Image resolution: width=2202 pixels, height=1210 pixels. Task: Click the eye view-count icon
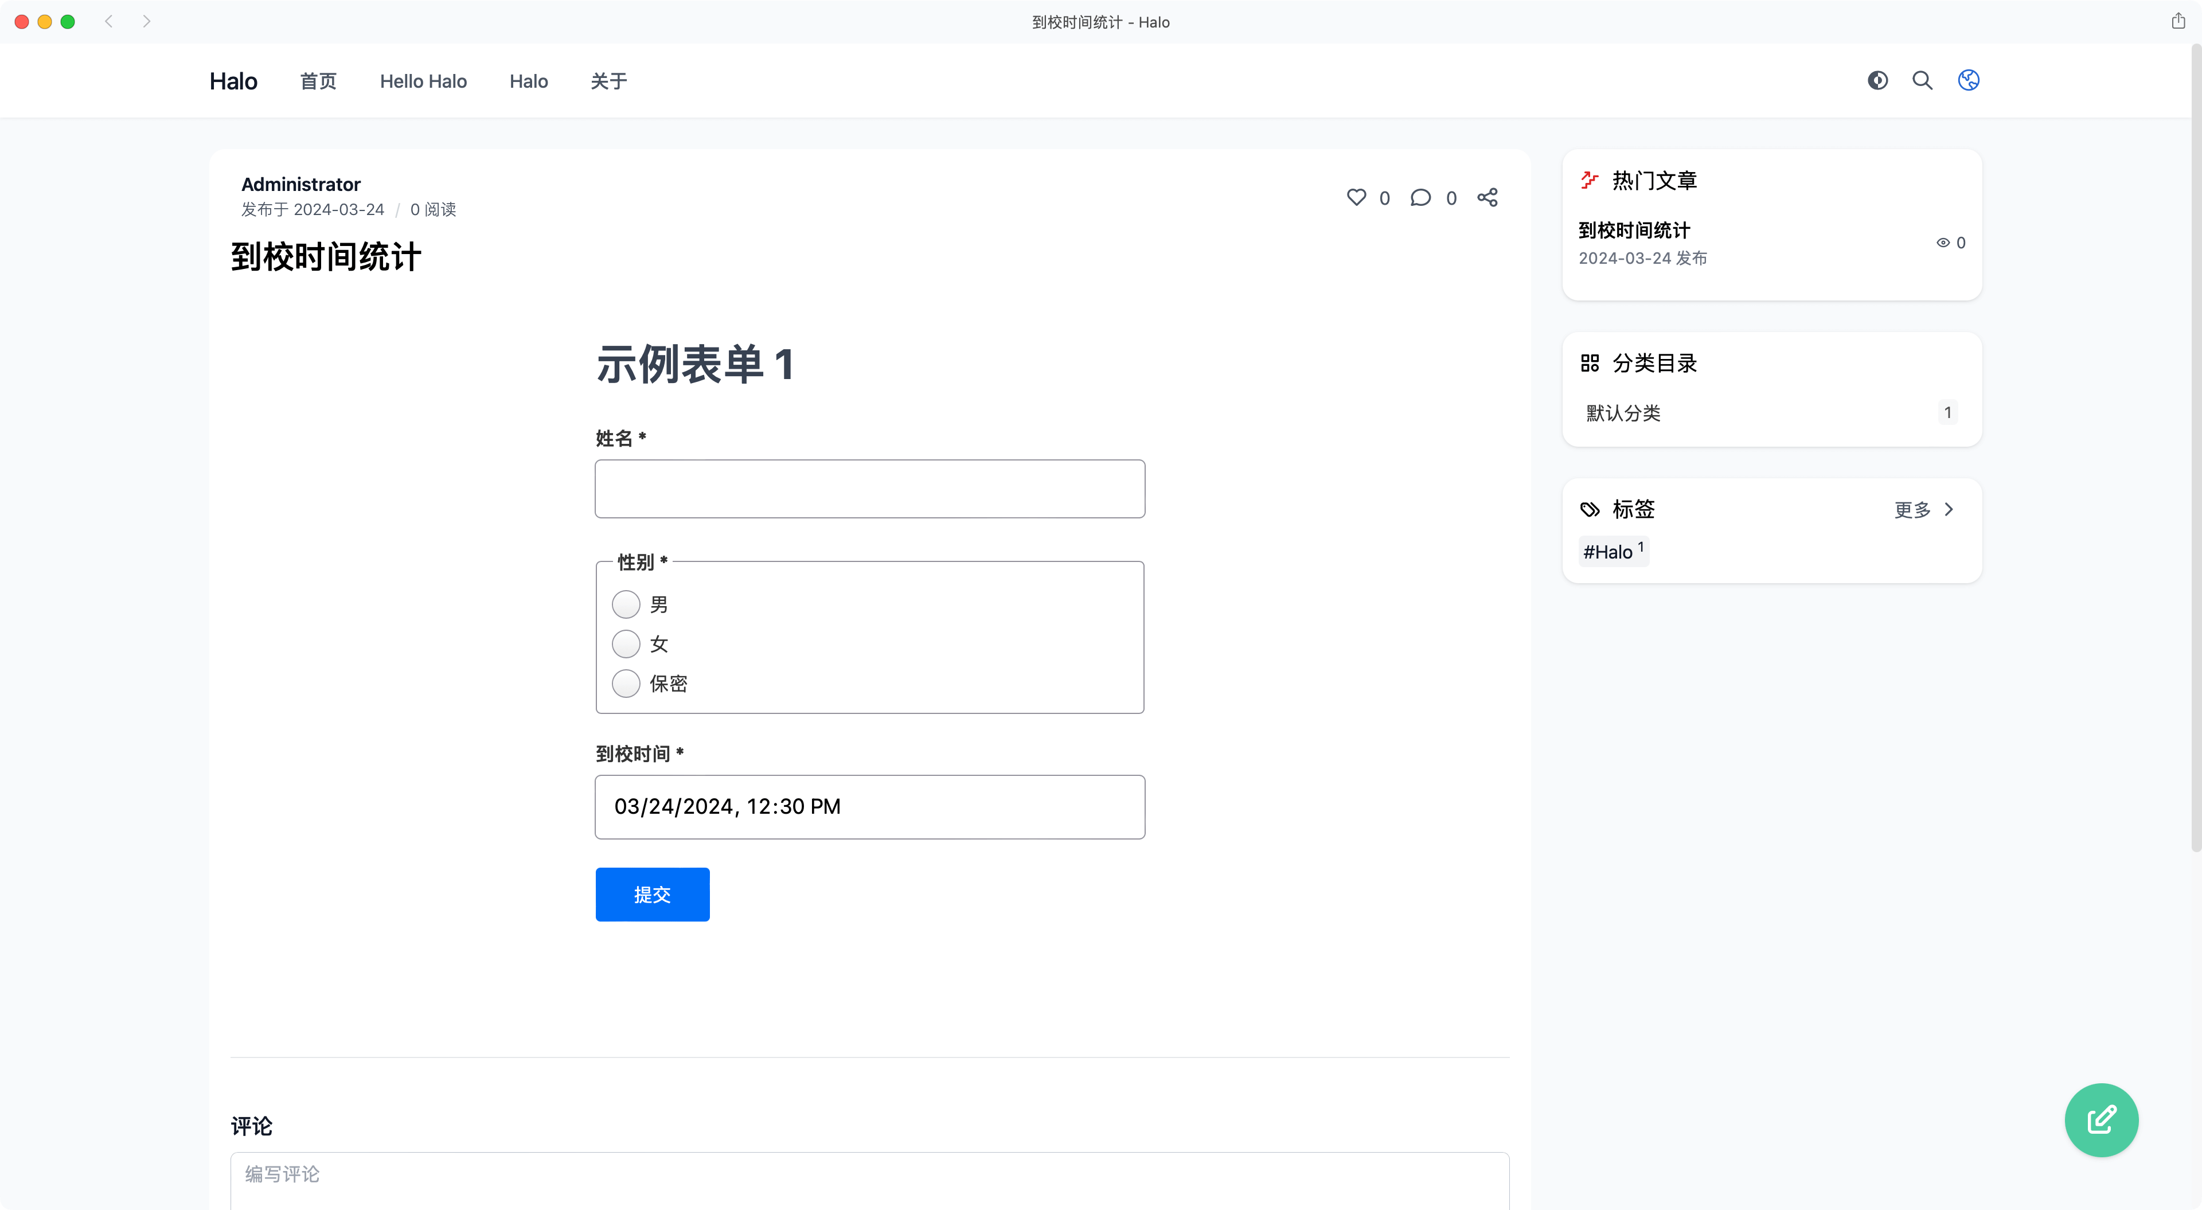[1943, 243]
